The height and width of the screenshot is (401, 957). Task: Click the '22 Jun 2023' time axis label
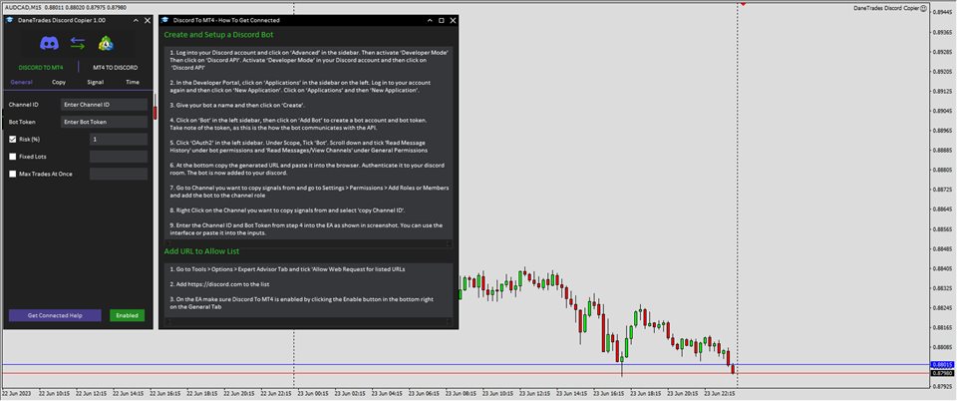(x=18, y=394)
